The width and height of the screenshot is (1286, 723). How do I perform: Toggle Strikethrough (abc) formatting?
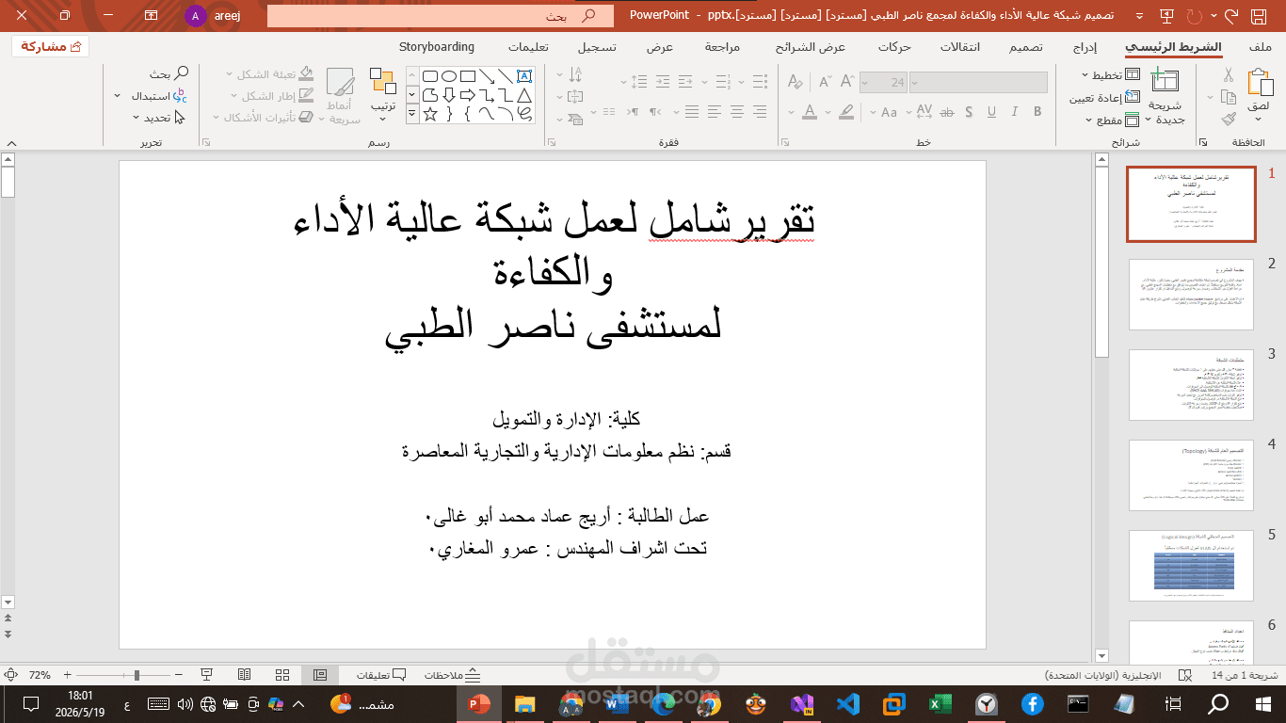(946, 112)
